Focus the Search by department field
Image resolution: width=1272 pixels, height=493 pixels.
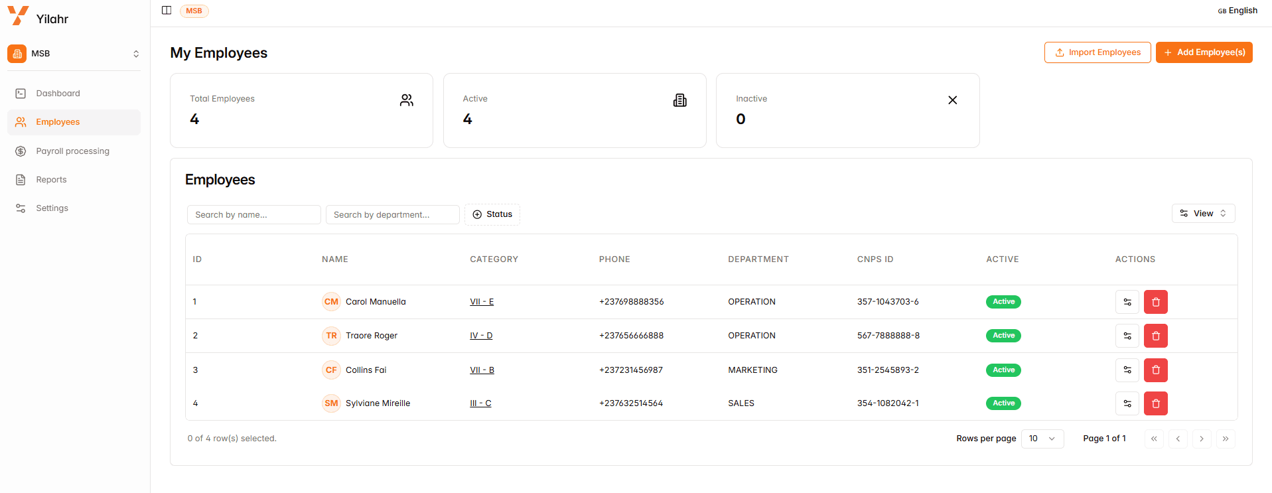[x=392, y=215]
